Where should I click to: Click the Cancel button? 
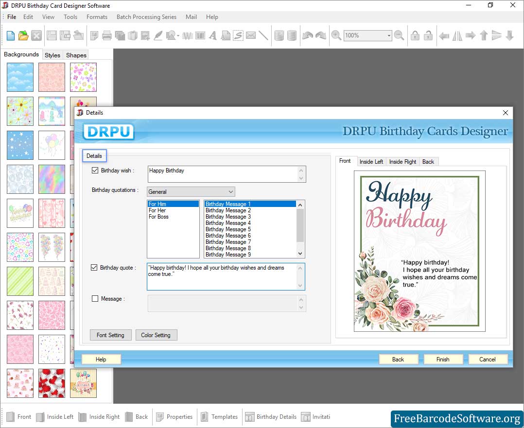pyautogui.click(x=488, y=360)
